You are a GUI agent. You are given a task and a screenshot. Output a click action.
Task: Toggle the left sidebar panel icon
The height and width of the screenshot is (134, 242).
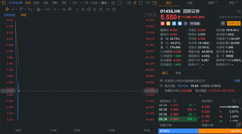click(x=4, y=3)
